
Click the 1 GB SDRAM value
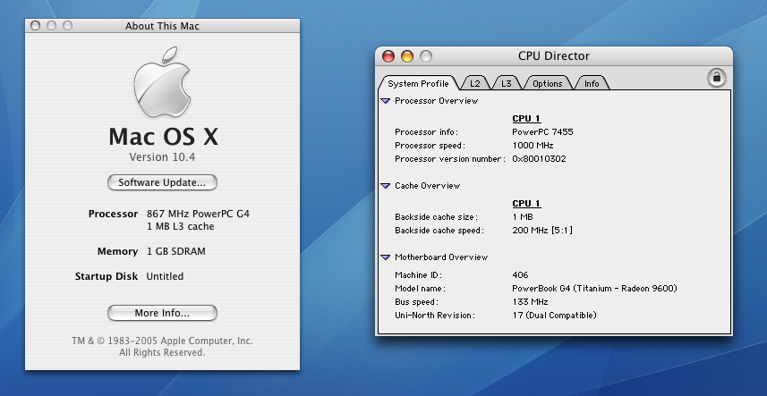176,251
